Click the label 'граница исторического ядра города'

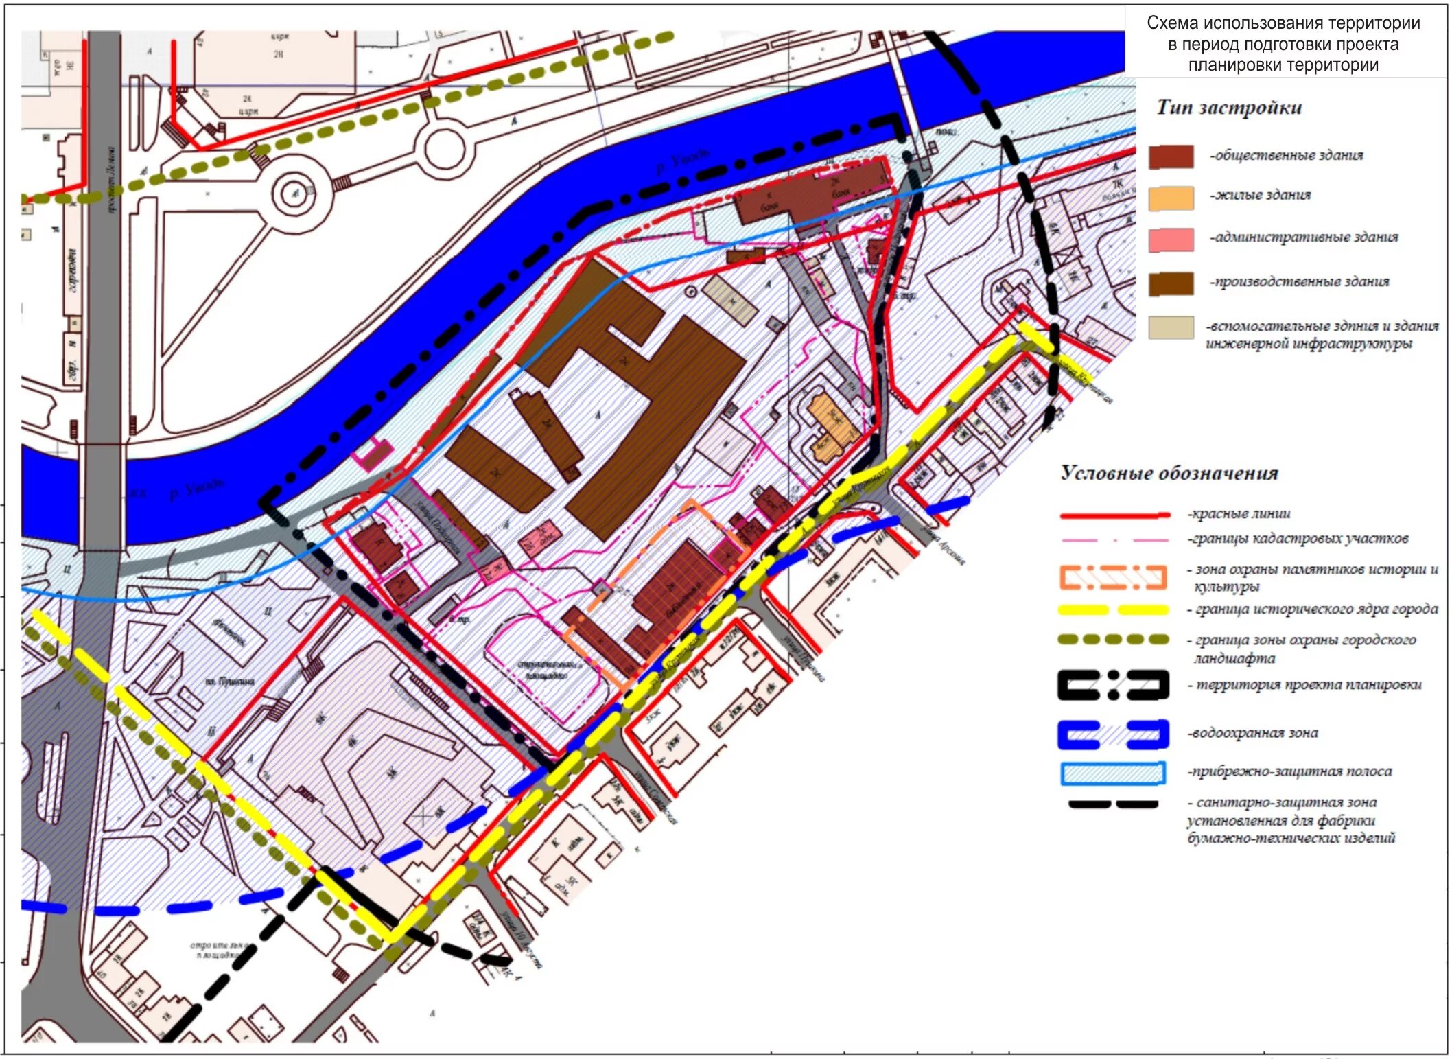pos(1317,609)
